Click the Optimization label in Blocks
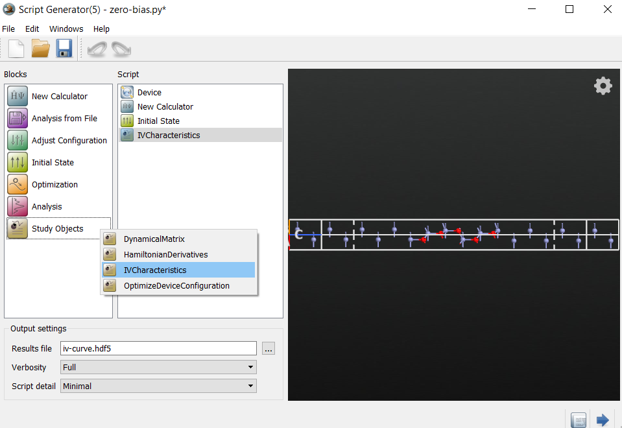 pyautogui.click(x=54, y=184)
